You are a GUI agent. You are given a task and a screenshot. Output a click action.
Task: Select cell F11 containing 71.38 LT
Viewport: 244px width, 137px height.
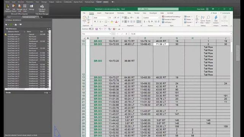(x=161, y=44)
